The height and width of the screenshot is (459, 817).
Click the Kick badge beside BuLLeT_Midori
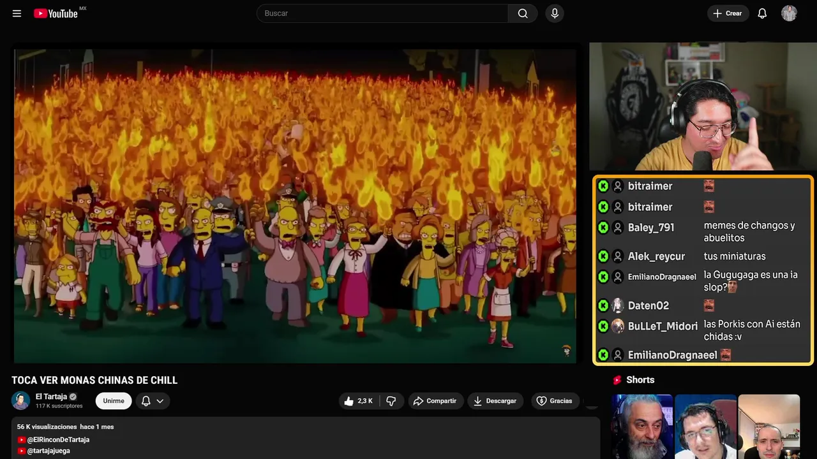[x=603, y=326]
